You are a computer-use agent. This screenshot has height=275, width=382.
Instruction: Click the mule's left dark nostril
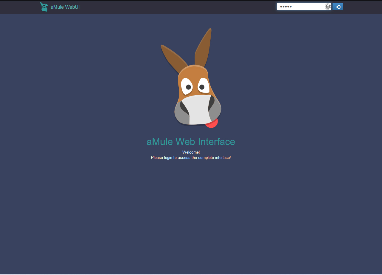click(x=184, y=108)
